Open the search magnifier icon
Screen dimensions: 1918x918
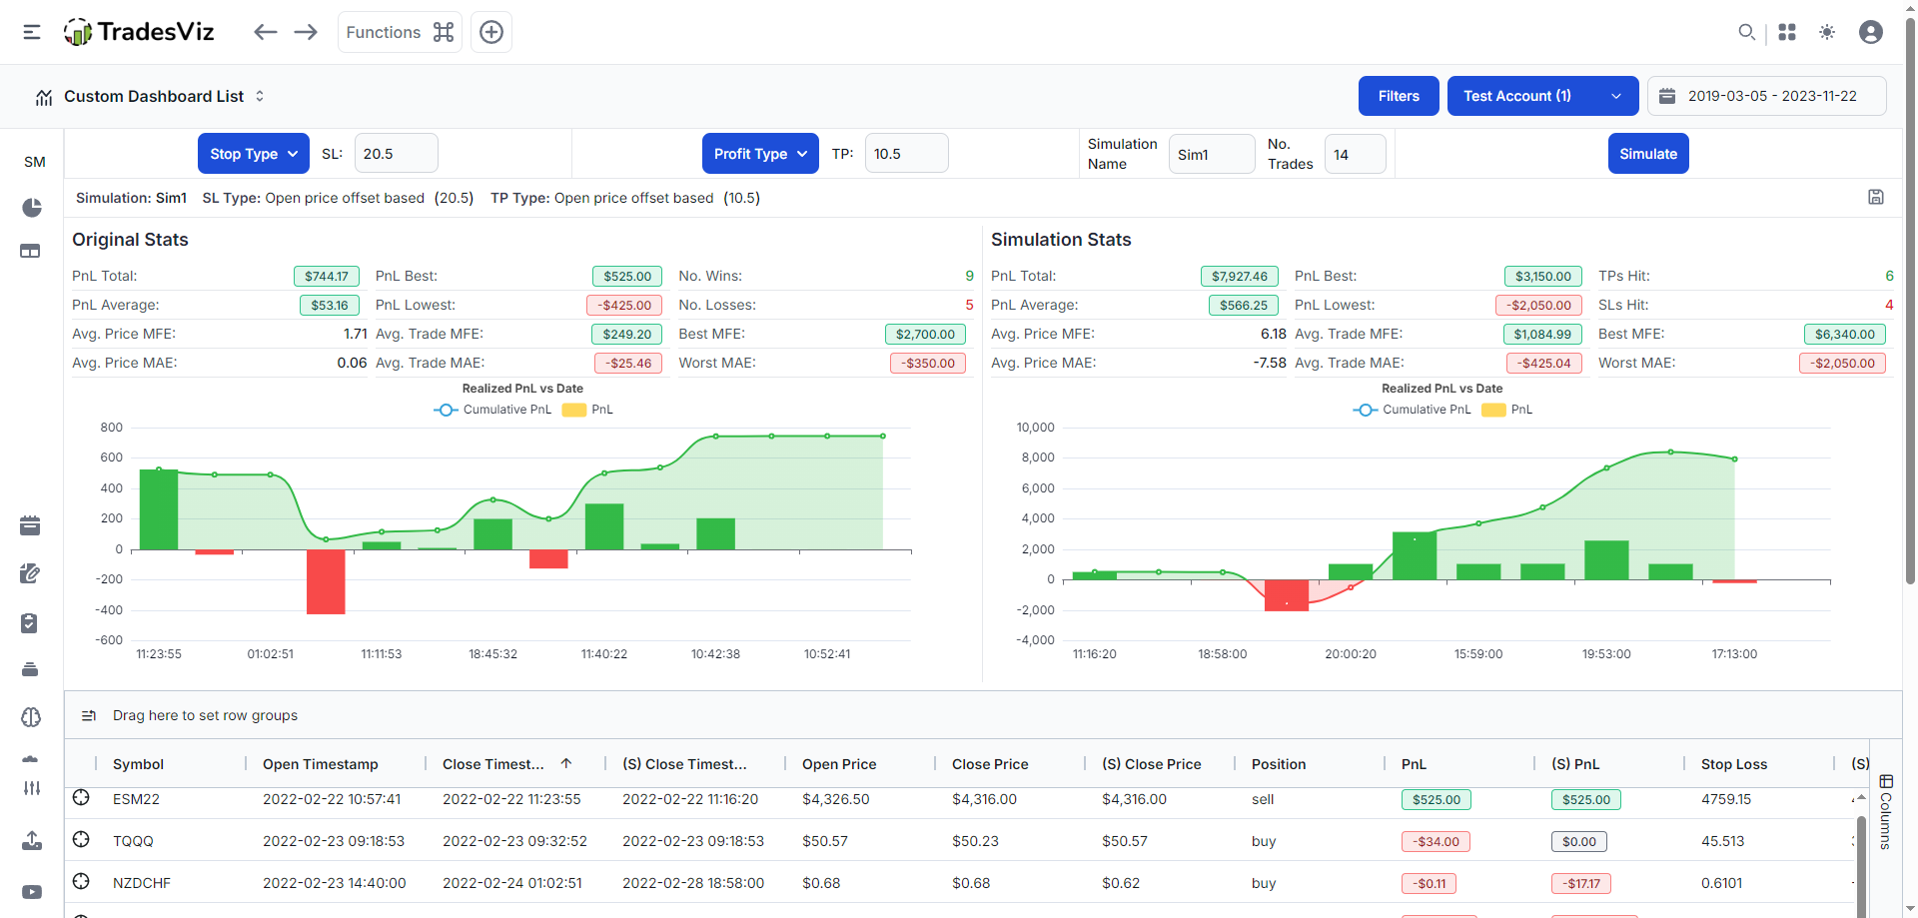tap(1746, 32)
